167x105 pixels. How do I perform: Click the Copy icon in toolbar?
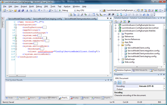31,10
